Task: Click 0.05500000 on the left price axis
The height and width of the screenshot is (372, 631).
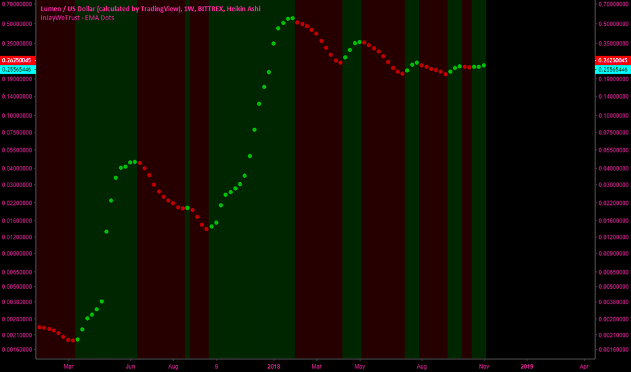Action: [17, 150]
